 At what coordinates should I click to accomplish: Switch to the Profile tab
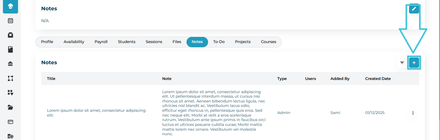pyautogui.click(x=47, y=42)
